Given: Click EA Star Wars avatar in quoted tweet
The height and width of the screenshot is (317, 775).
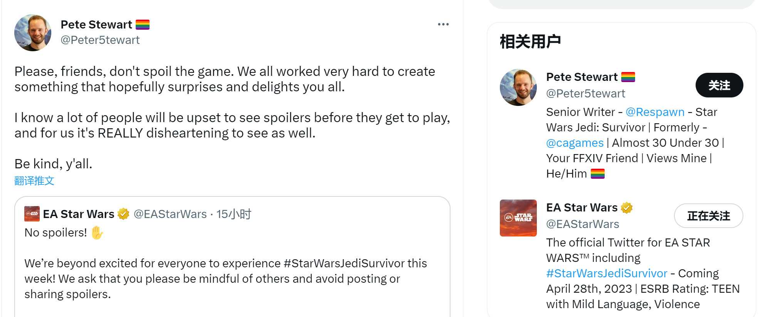Looking at the screenshot, I should 32,214.
